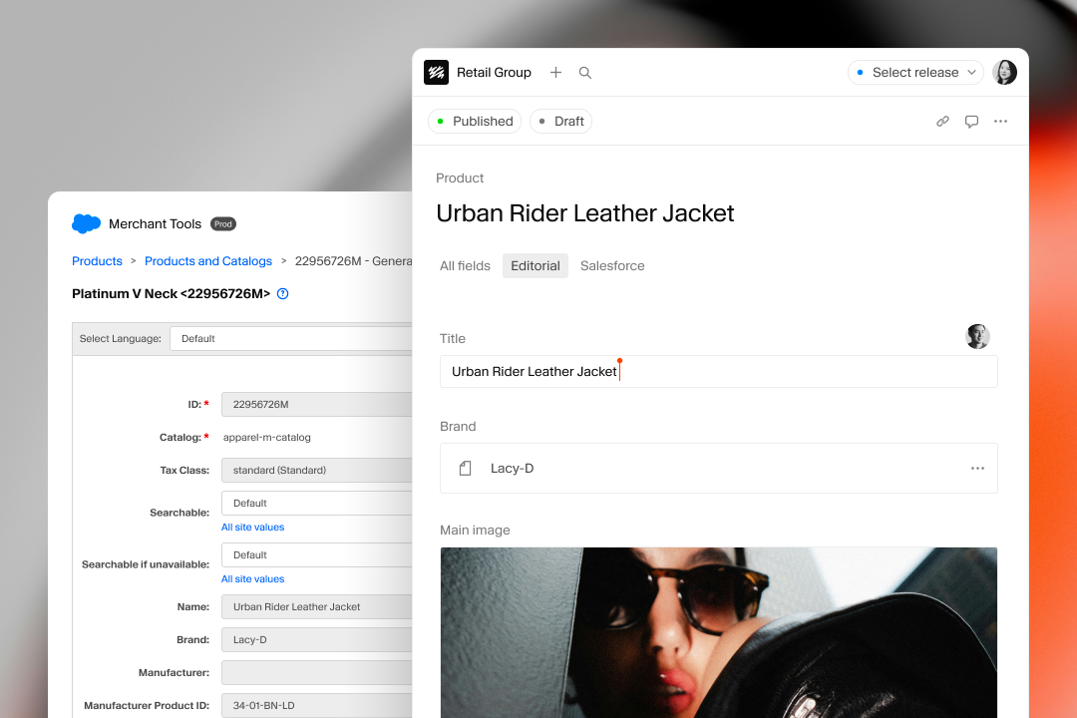Click the Prod environment badge
This screenshot has width=1077, height=718.
click(223, 224)
